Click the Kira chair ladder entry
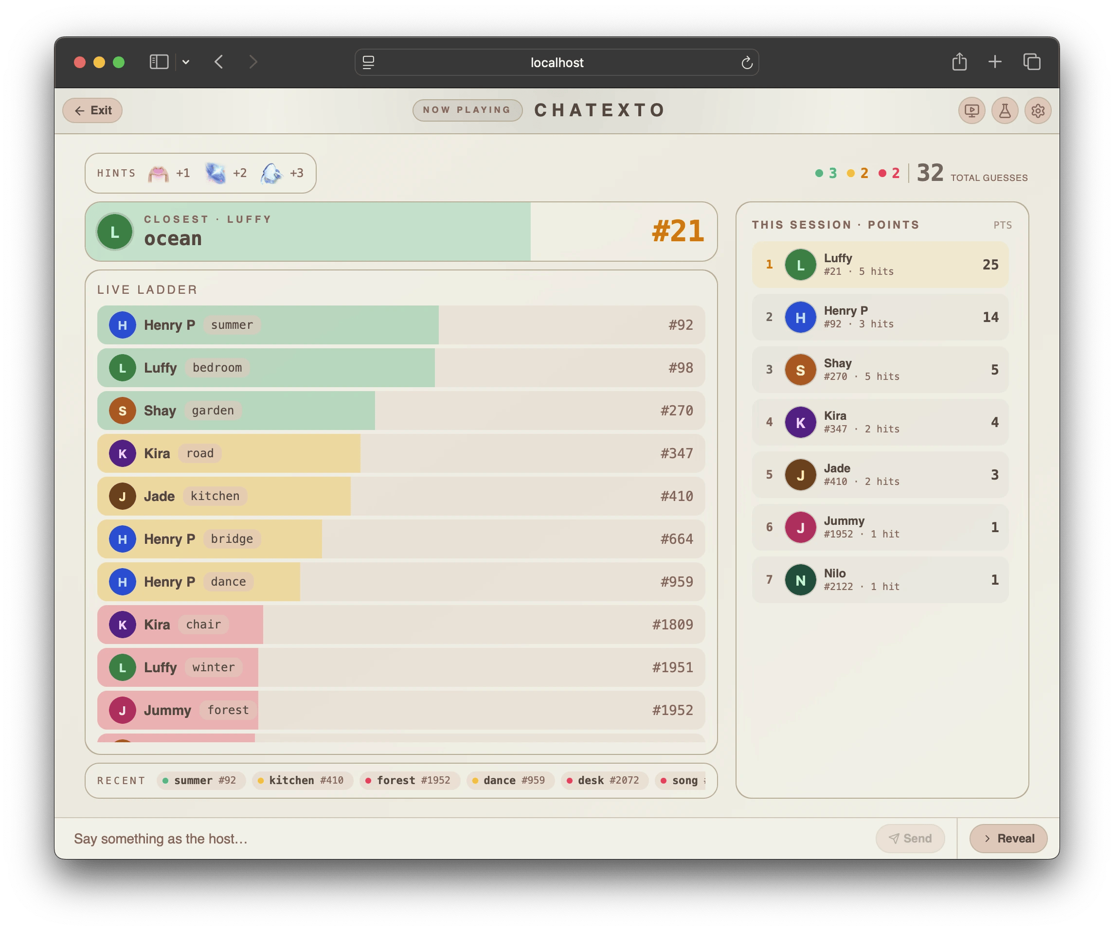Screen dimensions: 1114x931 click(401, 625)
